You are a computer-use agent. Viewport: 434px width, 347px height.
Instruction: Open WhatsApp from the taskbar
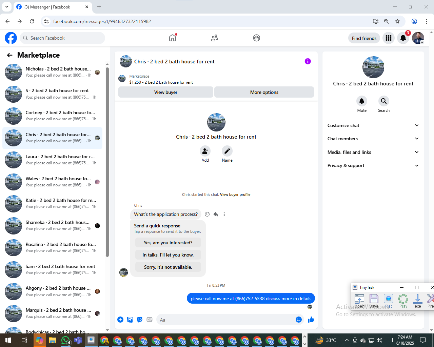click(65, 340)
